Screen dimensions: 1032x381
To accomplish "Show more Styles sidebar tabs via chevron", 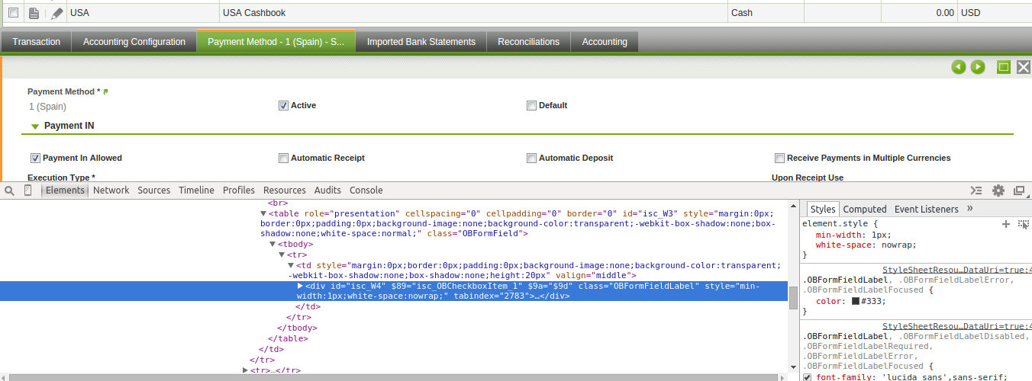I will (970, 209).
